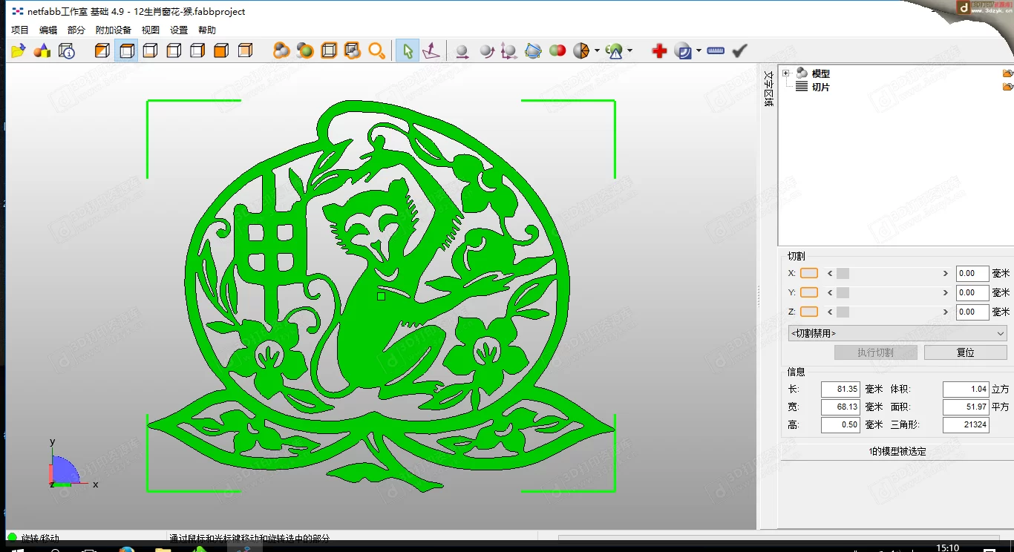Open a project with the folder icon

pyautogui.click(x=19, y=50)
